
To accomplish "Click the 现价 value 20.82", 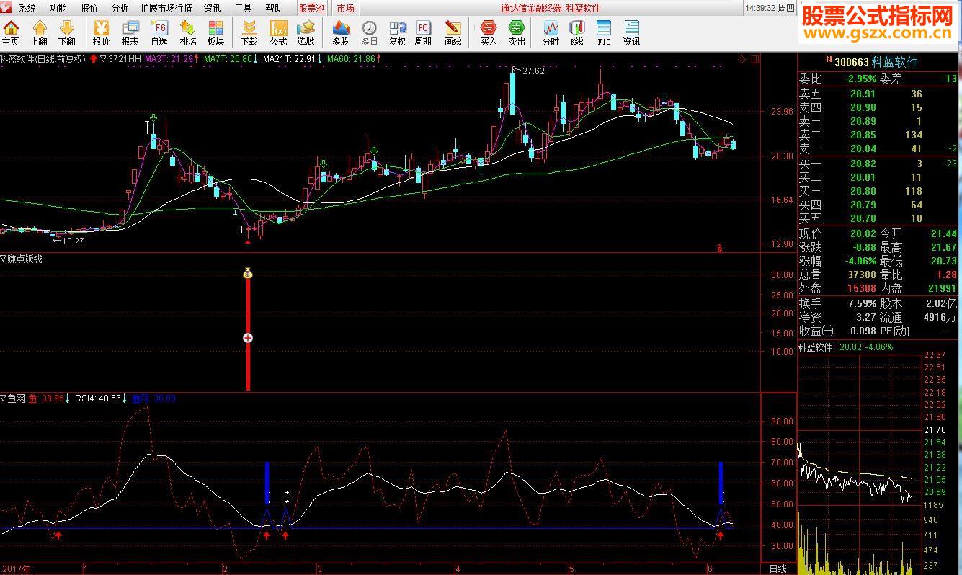I will (x=863, y=233).
